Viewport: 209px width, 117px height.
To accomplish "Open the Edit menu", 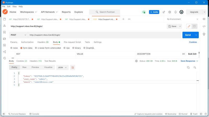I will click(x=9, y=6).
